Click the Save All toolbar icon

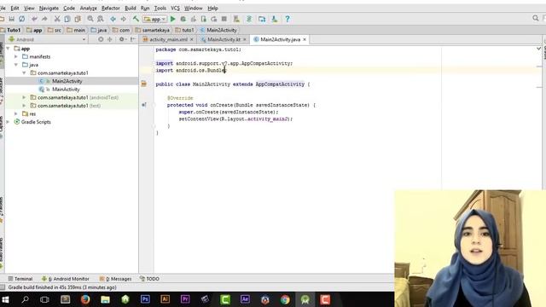coord(11,19)
